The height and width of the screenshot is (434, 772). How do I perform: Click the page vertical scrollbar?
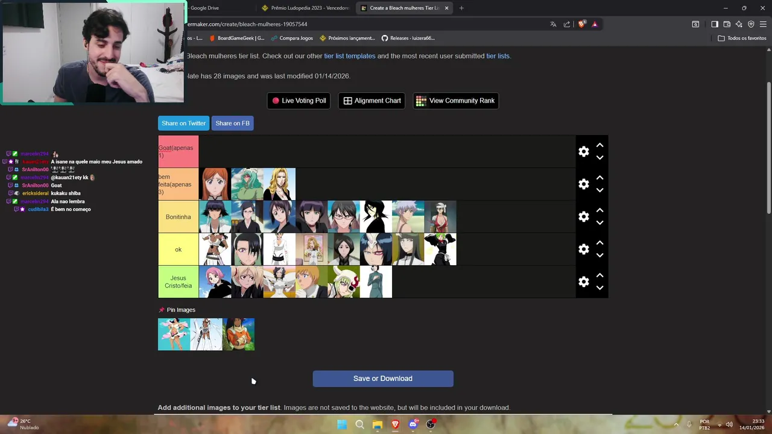[x=768, y=146]
